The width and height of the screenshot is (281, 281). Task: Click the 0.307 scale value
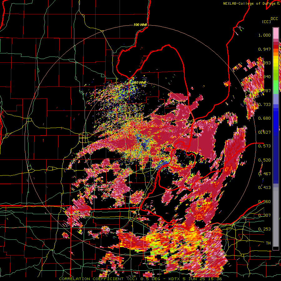tap(264, 215)
